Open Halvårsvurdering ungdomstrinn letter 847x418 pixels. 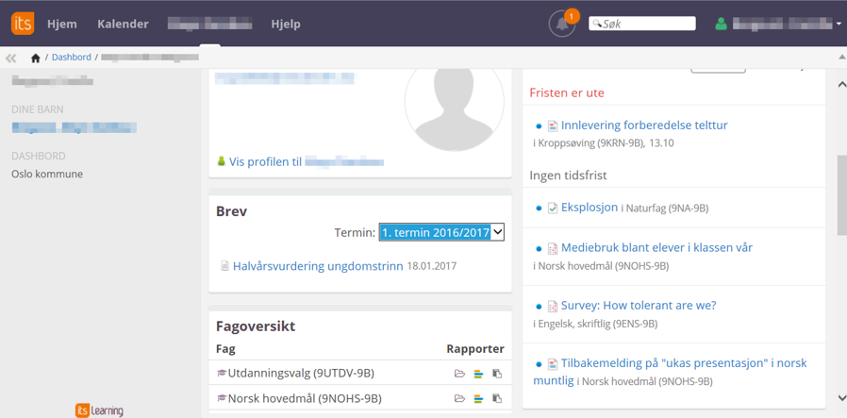tap(318, 266)
